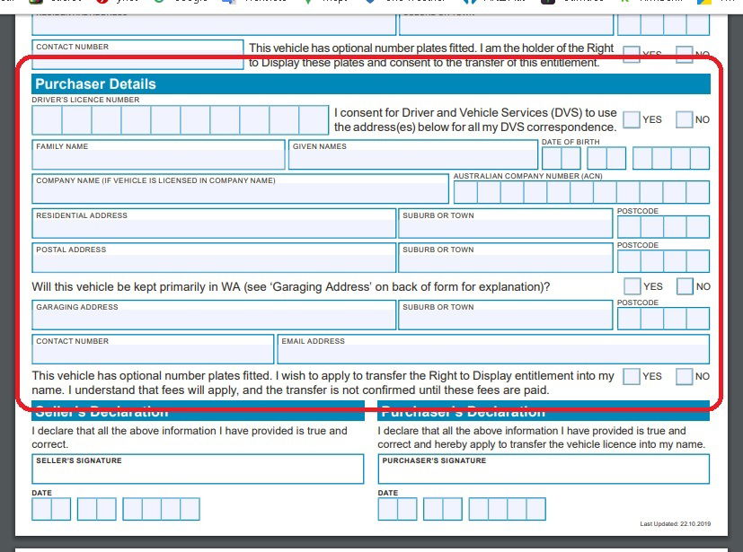Focus the Postal Address field
This screenshot has width=743, height=552.
[x=214, y=258]
